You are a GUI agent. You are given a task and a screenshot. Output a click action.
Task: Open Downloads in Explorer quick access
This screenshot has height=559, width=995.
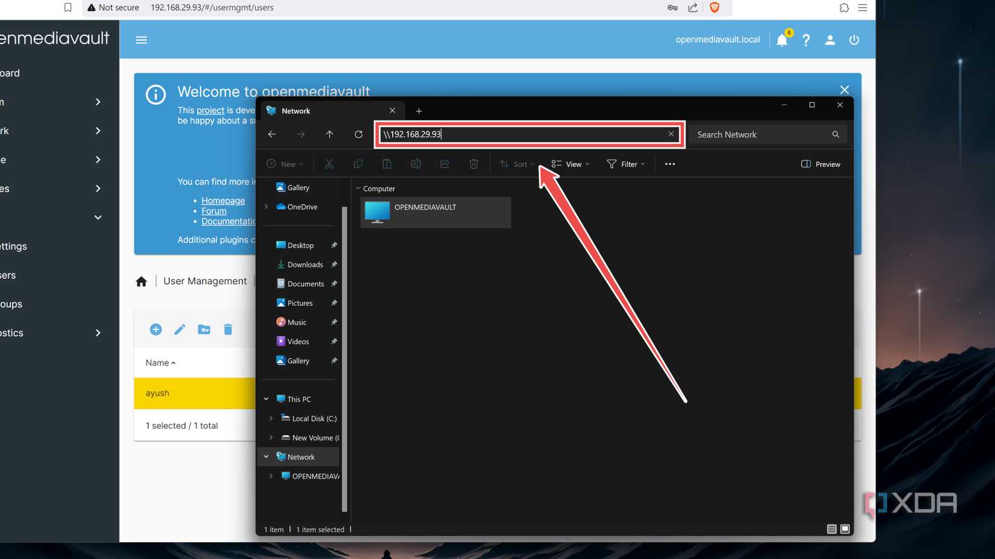click(x=305, y=264)
